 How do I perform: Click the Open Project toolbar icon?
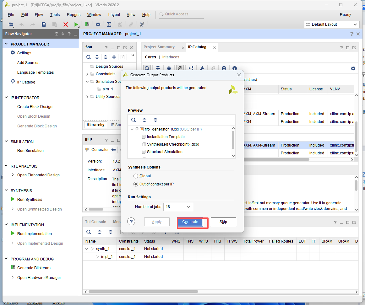(11, 24)
